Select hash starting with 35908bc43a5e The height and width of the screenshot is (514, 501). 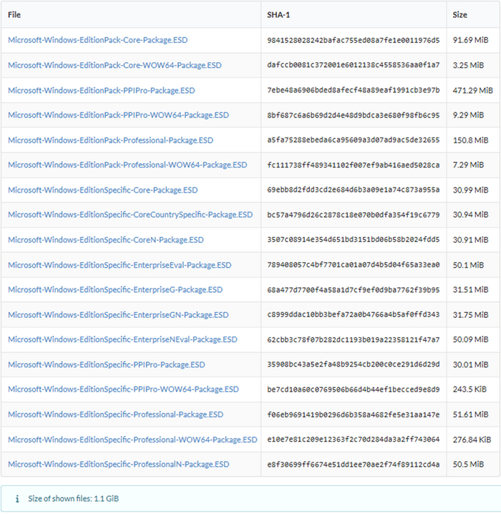point(354,365)
